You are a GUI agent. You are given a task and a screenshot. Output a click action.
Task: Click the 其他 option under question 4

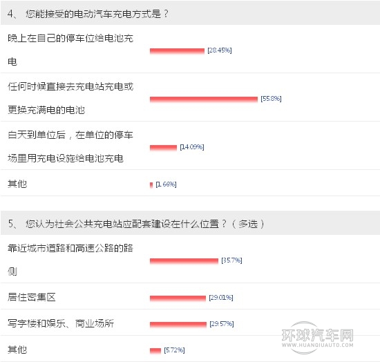click(x=17, y=184)
